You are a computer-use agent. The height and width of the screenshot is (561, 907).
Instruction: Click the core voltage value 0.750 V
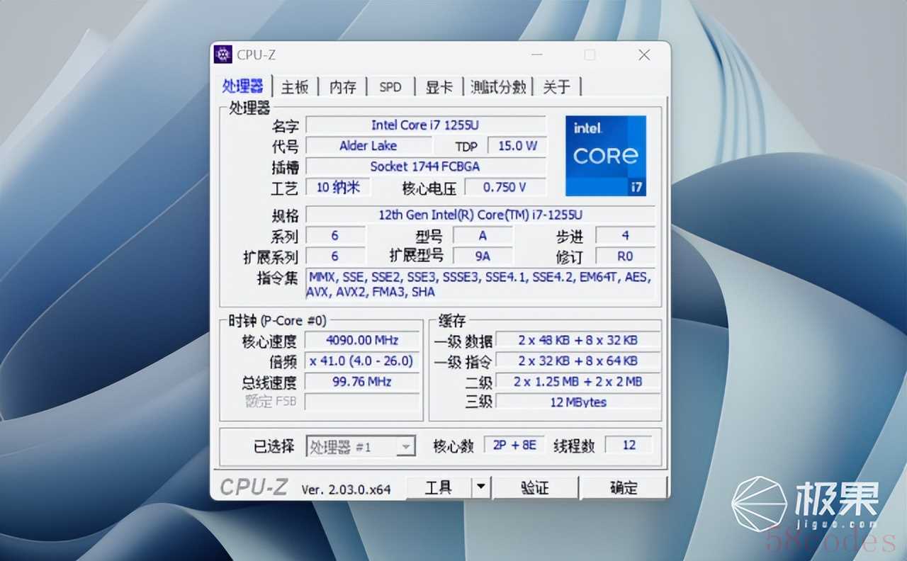pyautogui.click(x=505, y=187)
